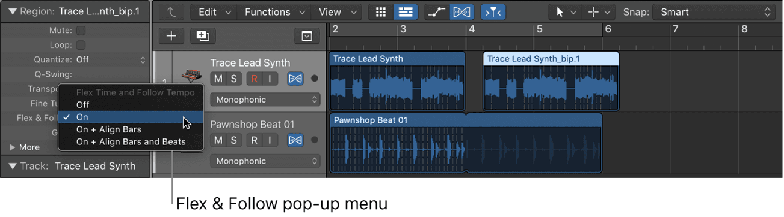Click the Q-Swing parameter label
Viewport: 784px width, 217px height.
pos(54,74)
